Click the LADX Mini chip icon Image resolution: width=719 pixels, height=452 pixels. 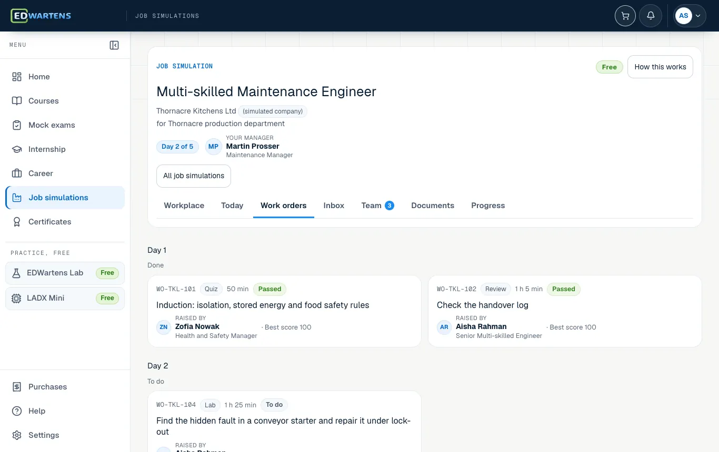(16, 298)
